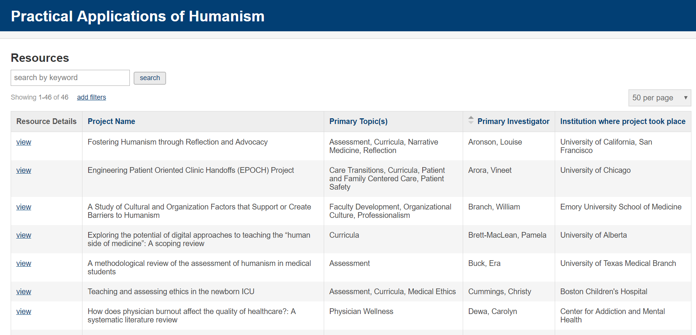Viewport: 696px width, 335px height.
Task: View details for Fostering Humanism project
Action: click(24, 142)
